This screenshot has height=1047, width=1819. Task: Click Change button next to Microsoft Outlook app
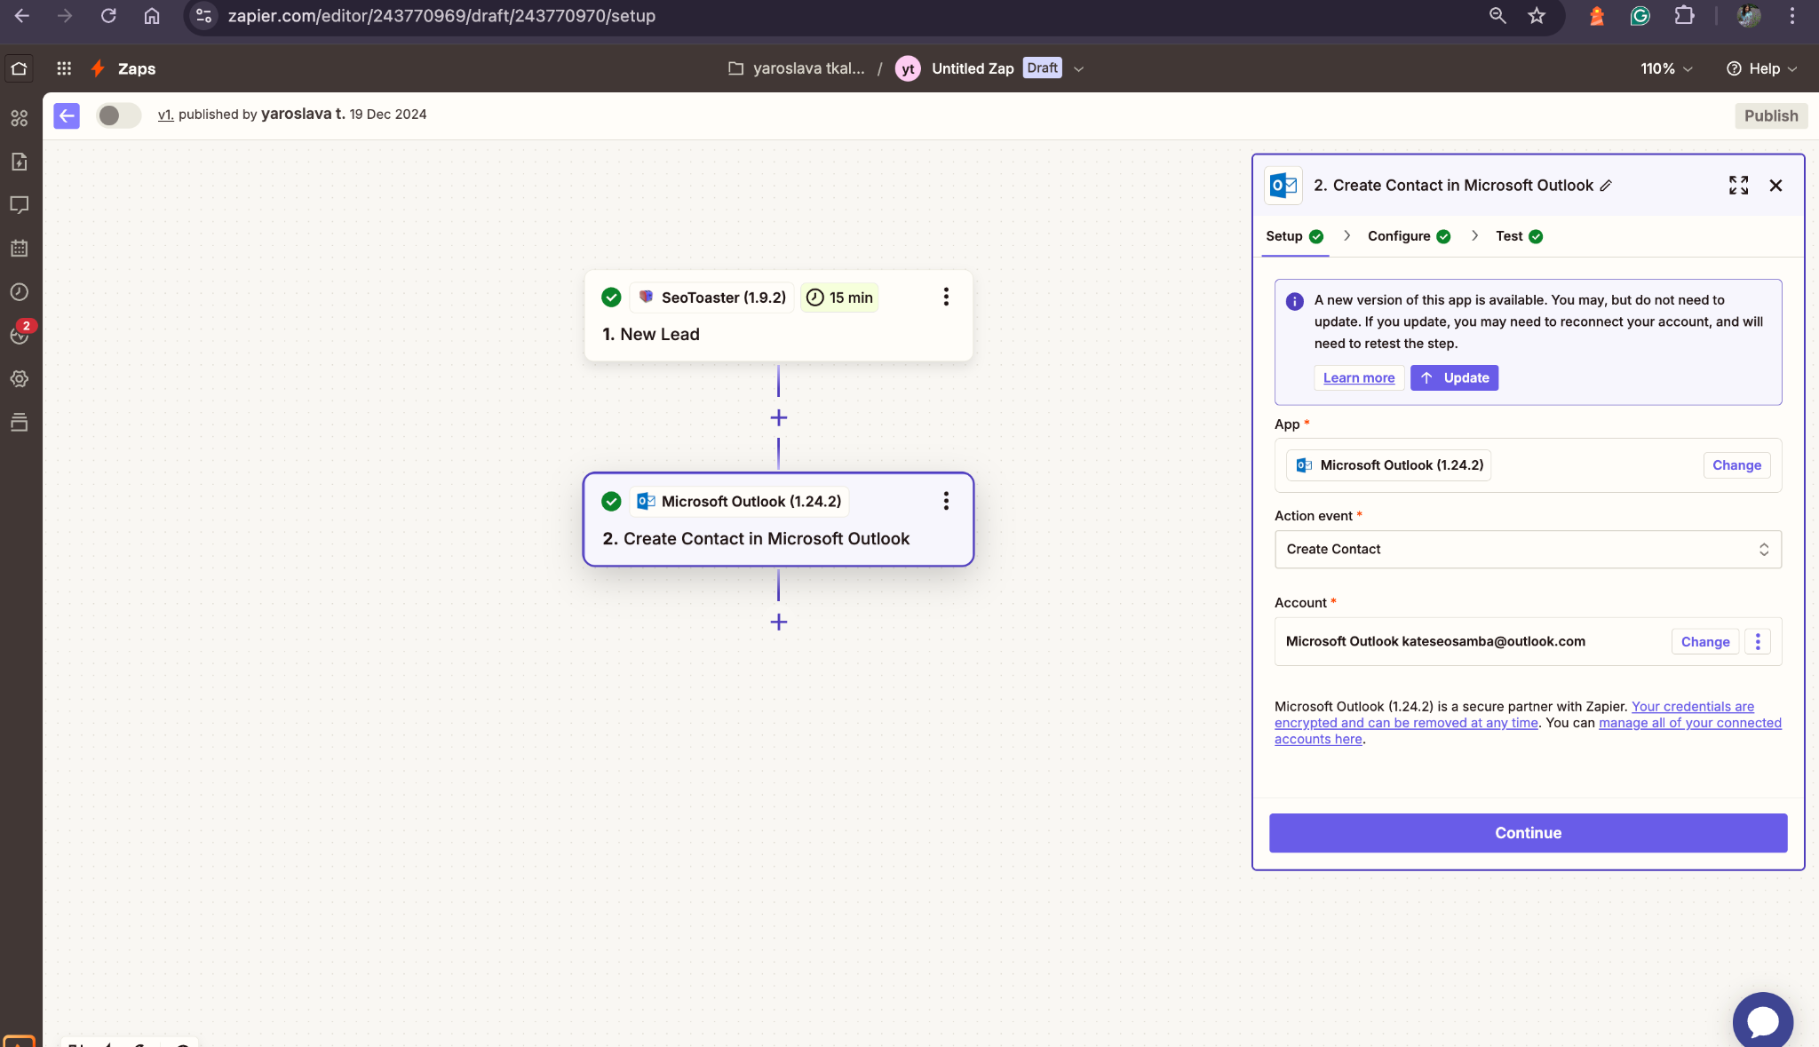click(1736, 464)
